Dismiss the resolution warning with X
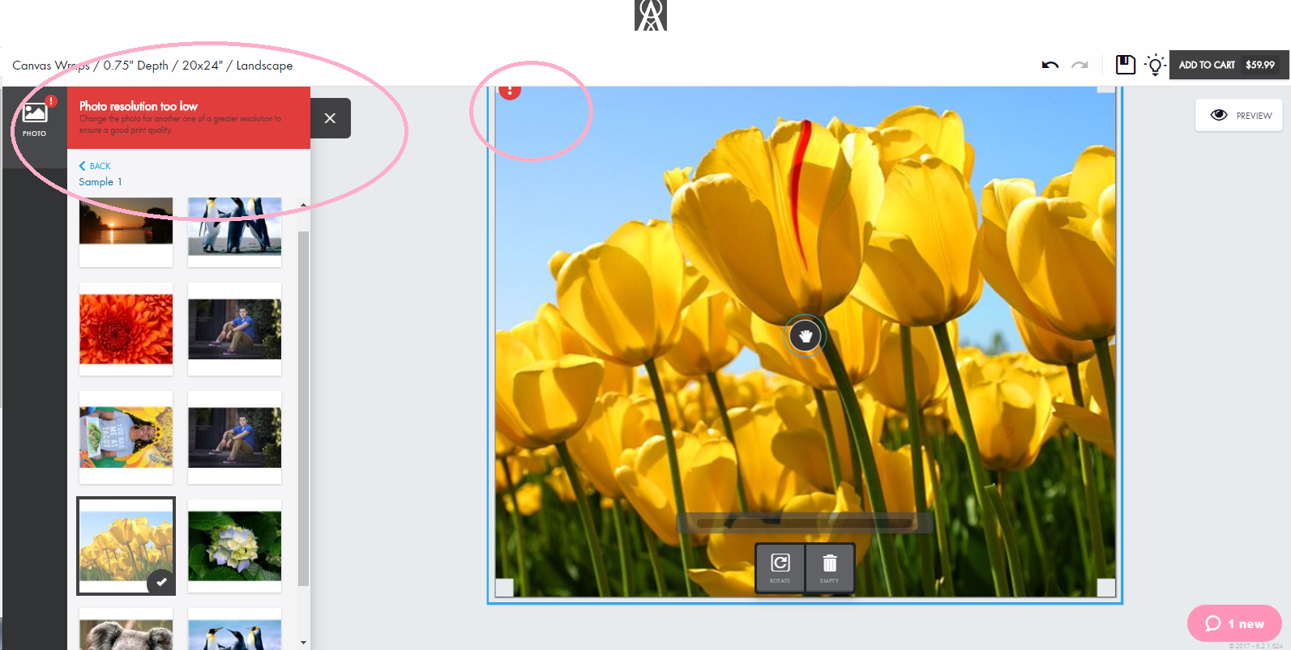1291x650 pixels. [330, 118]
